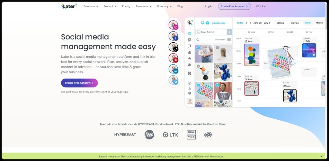The height and width of the screenshot is (161, 329).
Task: Click the Dropbox import icon
Action: (x=202, y=23)
